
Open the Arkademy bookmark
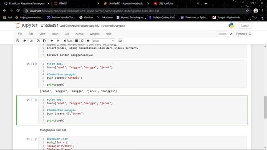coord(105,17)
